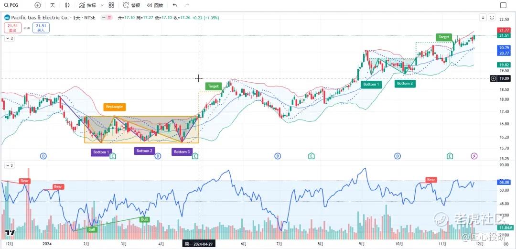
Task: Click the redo arrow icon
Action: tap(187, 5)
